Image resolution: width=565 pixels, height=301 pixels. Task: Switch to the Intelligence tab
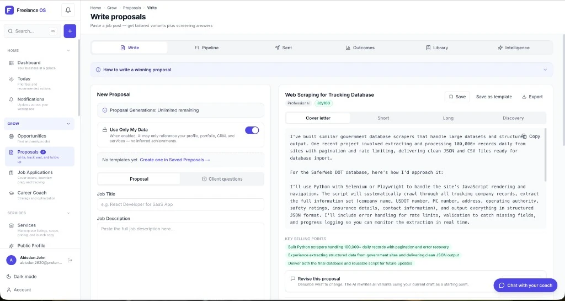[x=514, y=47]
